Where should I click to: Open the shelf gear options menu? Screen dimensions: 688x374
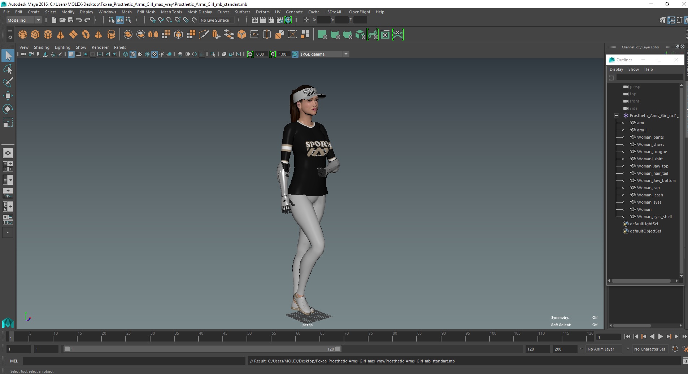tap(10, 38)
